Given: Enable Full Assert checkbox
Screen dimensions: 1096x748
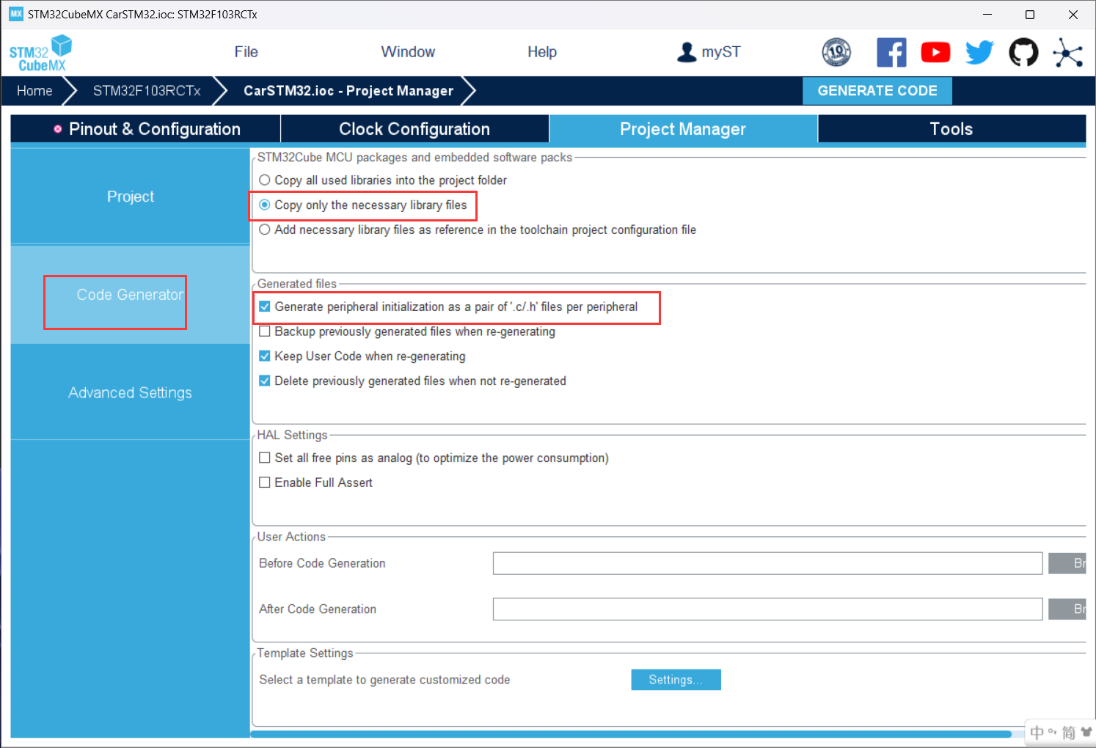Looking at the screenshot, I should click(265, 483).
